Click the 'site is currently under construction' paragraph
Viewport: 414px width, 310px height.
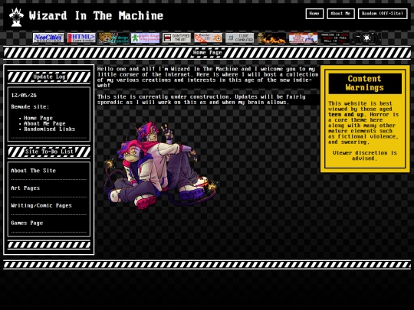click(x=202, y=100)
